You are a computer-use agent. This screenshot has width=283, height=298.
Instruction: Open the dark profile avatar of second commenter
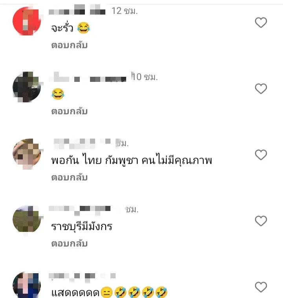(27, 87)
